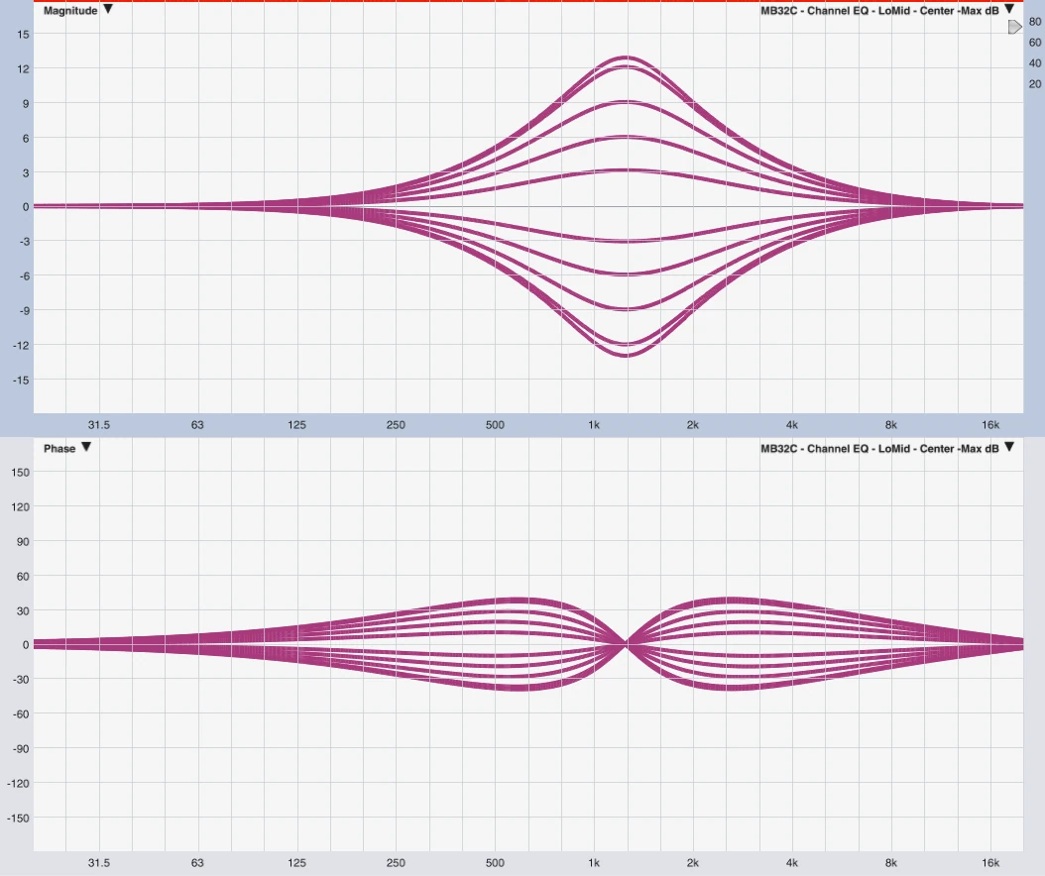
Task: Click the gray coherence threshold marker
Action: 1014,28
